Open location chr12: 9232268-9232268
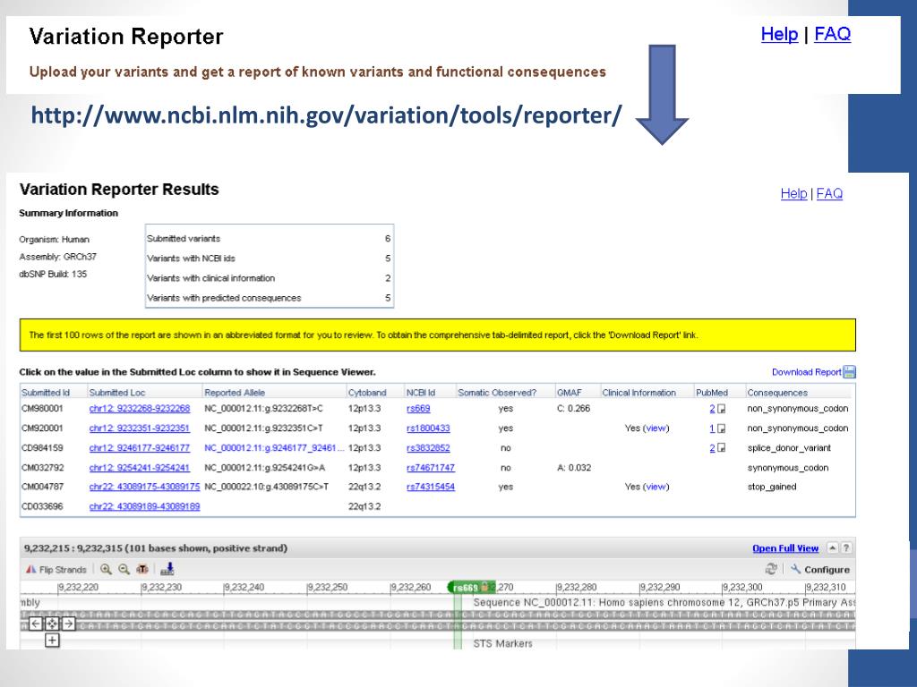 tap(140, 408)
